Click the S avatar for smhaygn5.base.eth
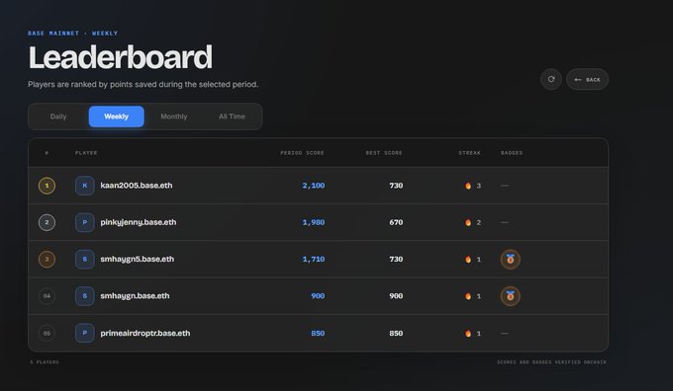673x391 pixels. pos(84,259)
